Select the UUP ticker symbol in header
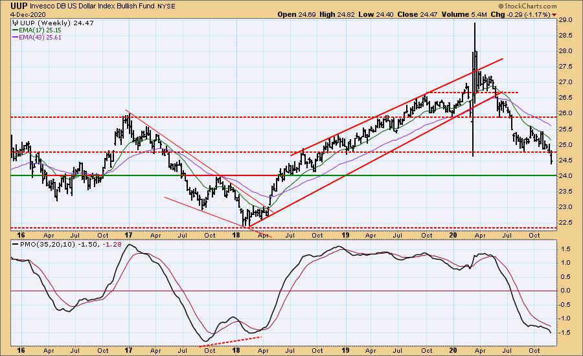This screenshot has height=356, width=583. click(19, 6)
